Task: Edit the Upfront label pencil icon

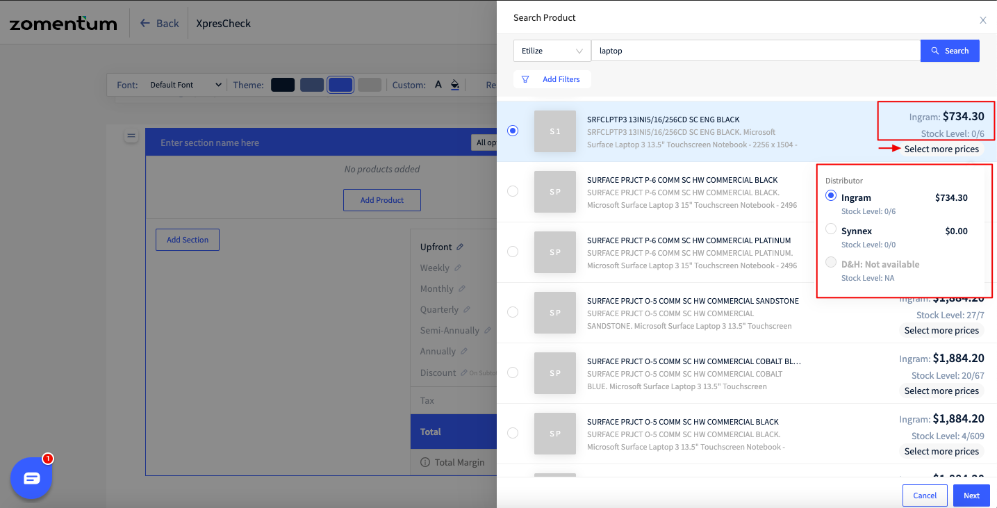Action: pyautogui.click(x=460, y=247)
